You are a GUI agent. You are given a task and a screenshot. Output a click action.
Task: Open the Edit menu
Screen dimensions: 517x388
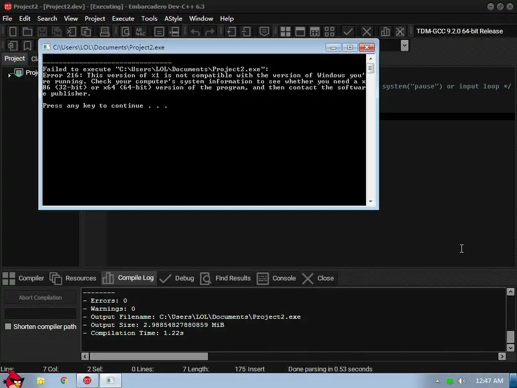pos(25,19)
